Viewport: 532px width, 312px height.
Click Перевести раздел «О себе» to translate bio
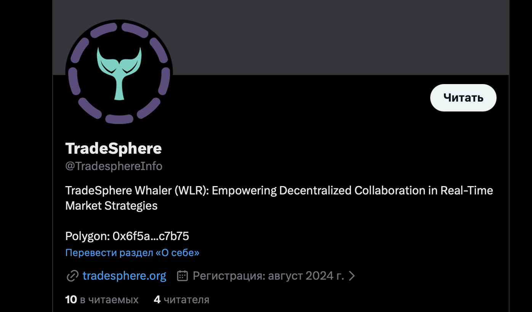132,252
